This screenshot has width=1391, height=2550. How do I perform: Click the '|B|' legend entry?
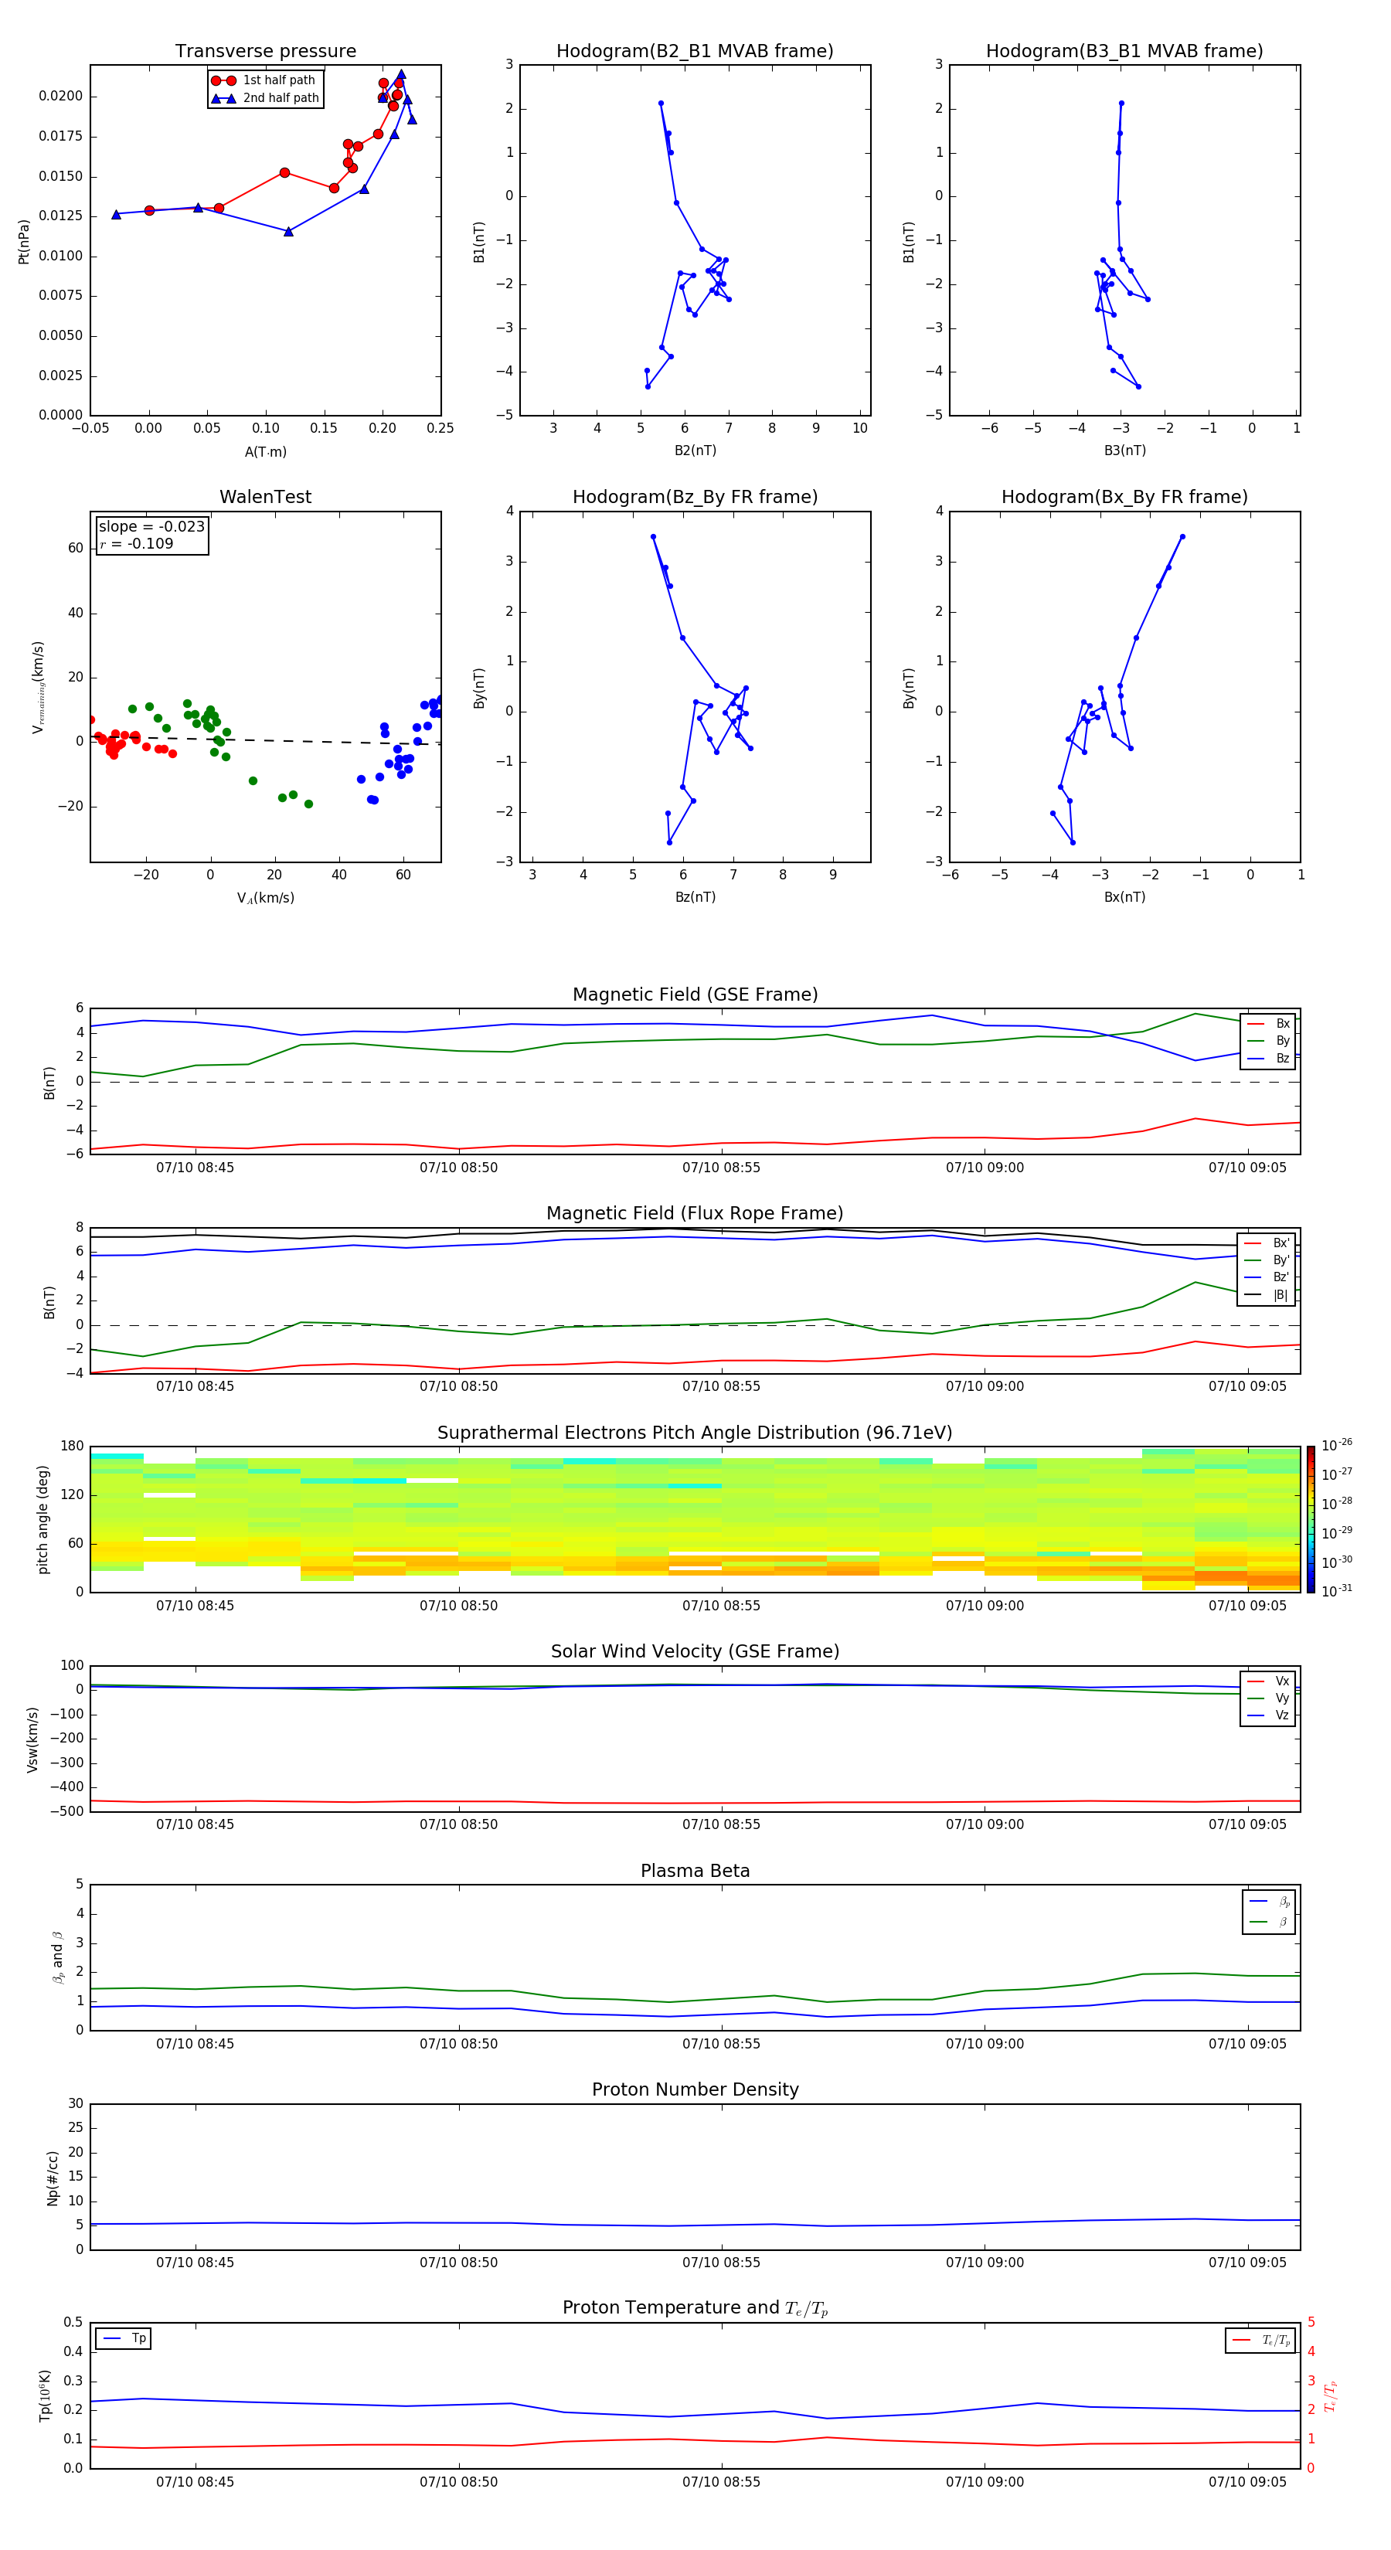[x=1267, y=1295]
